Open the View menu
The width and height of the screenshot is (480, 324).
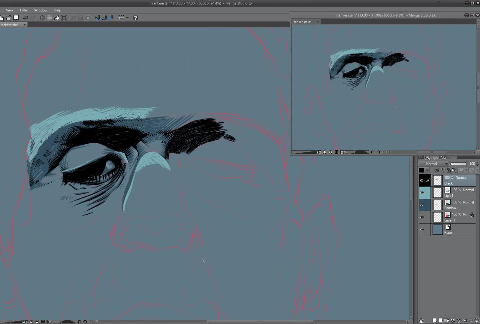tap(10, 10)
